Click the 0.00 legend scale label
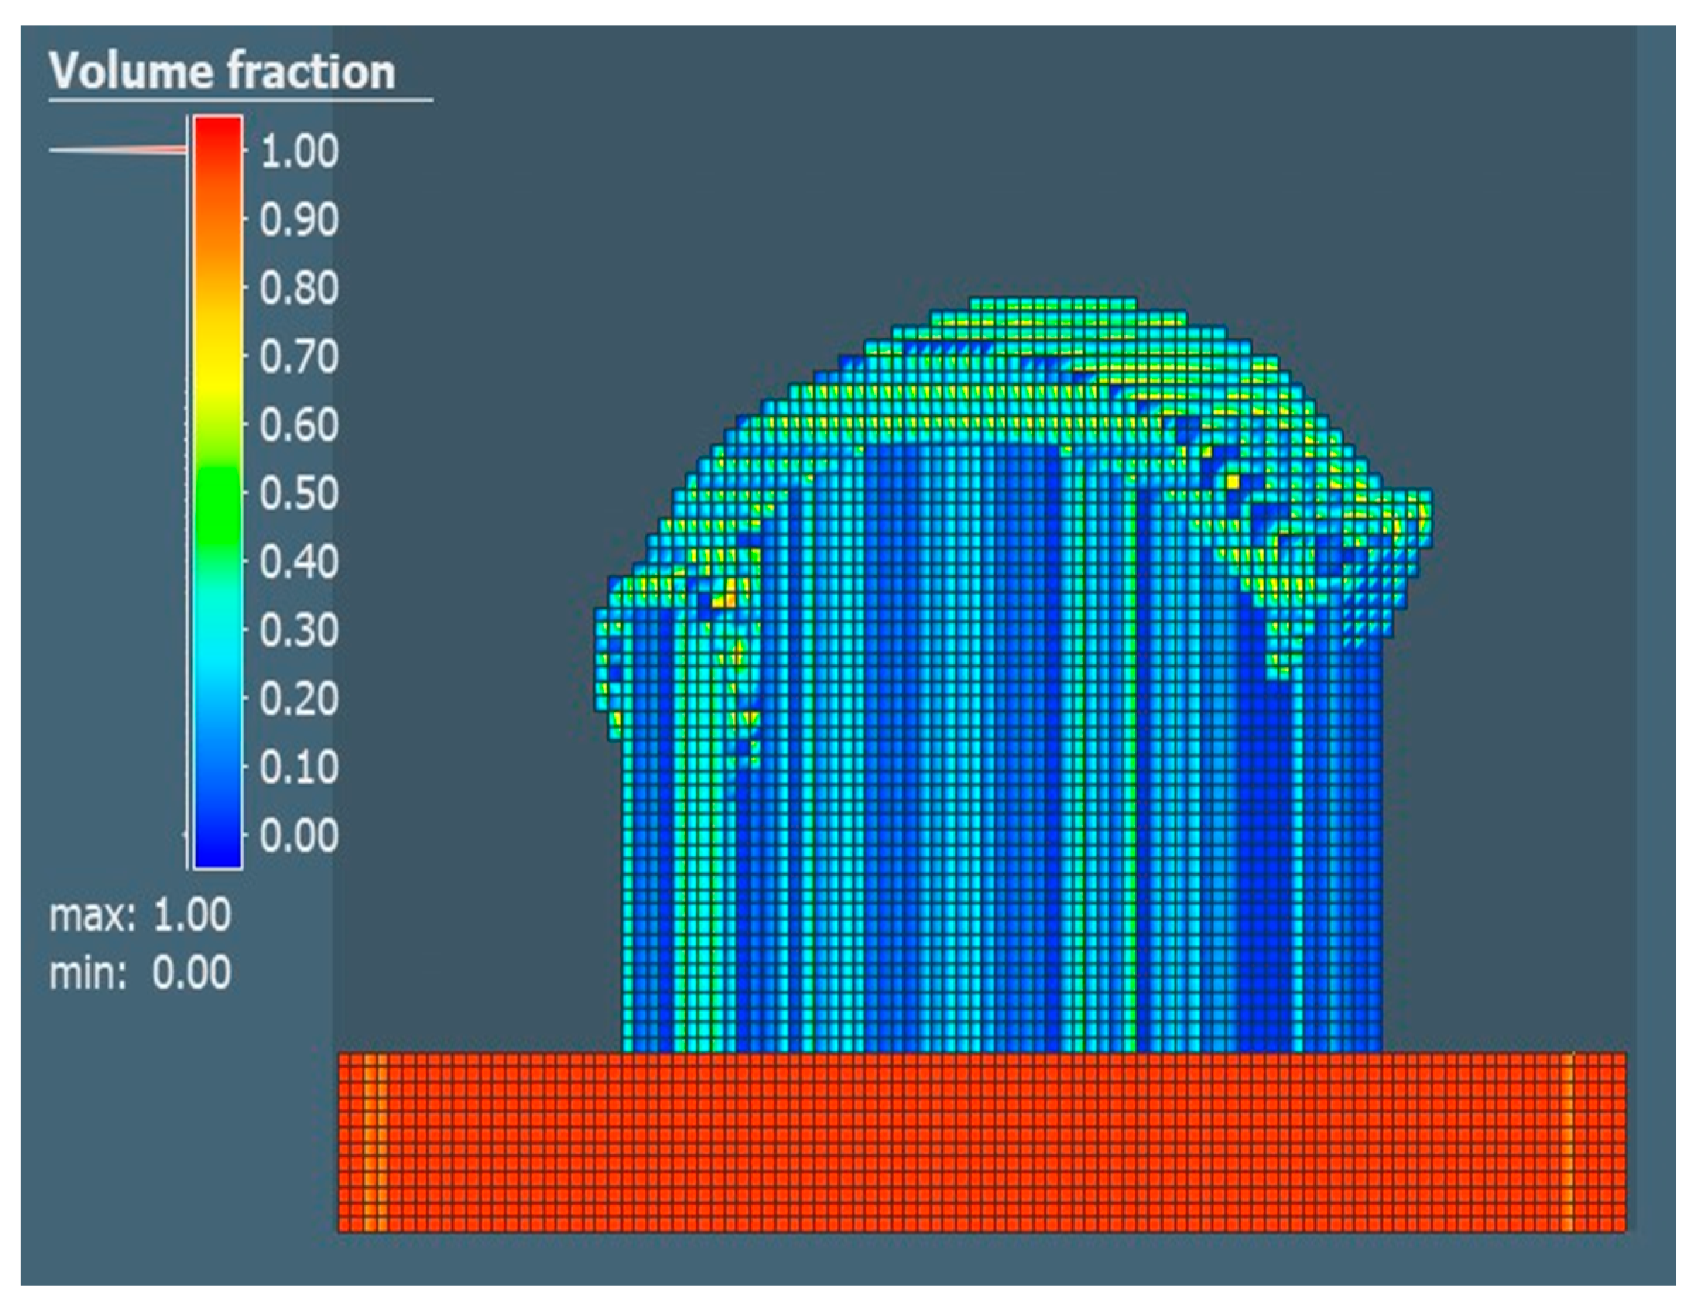Viewport: 1689px width, 1302px height. pos(299,836)
